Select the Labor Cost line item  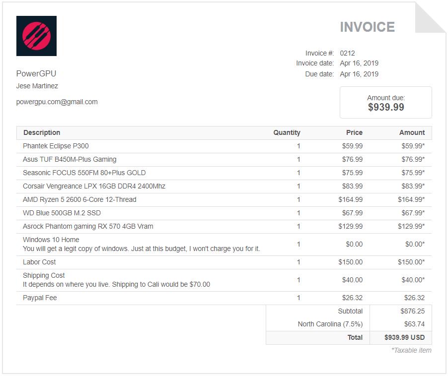click(39, 262)
